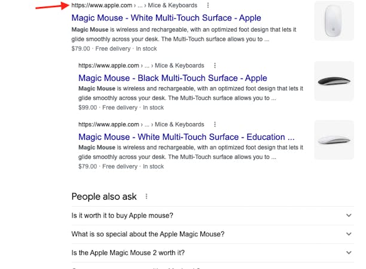This screenshot has width=366, height=269.
Task: Expand 'Is it worth it to buy Apple mouse?'
Action: tap(213, 216)
